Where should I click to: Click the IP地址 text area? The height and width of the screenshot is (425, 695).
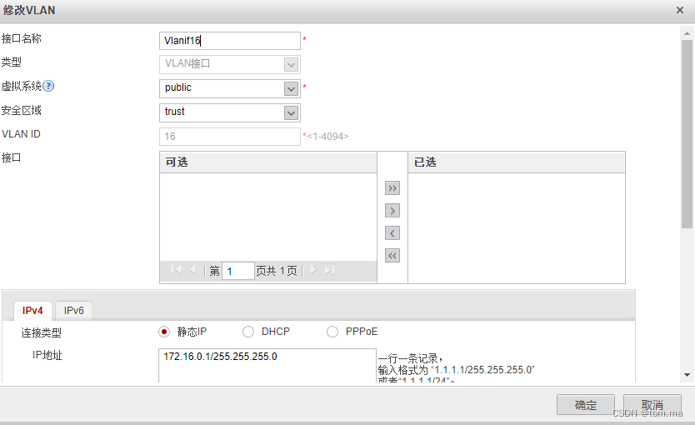click(x=267, y=365)
